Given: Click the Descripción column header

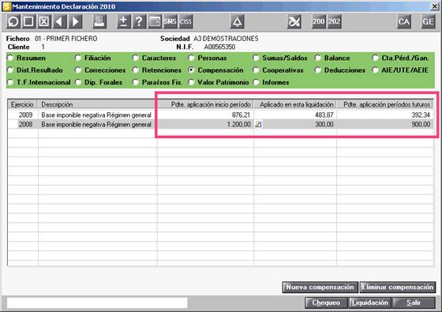Looking at the screenshot, I should pos(98,104).
